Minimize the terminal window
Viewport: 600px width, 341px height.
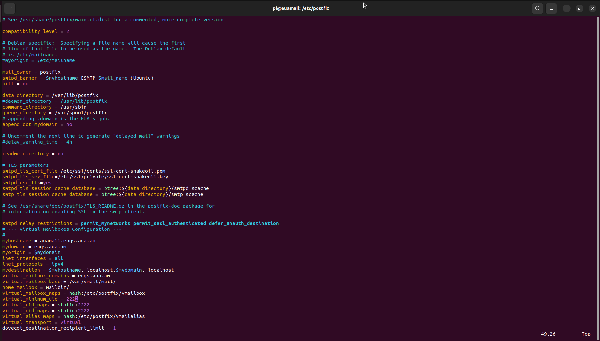coord(567,9)
